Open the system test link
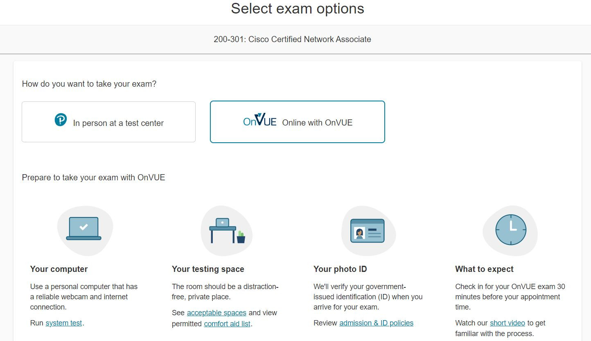591x341 pixels. (64, 323)
